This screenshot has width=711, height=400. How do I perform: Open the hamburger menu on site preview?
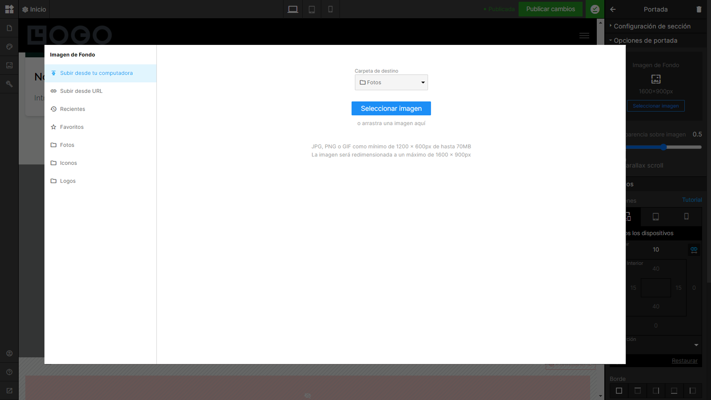point(584,36)
